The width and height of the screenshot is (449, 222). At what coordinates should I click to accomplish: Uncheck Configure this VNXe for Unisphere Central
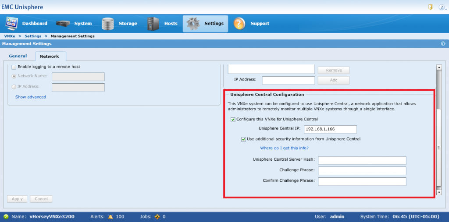pos(233,119)
